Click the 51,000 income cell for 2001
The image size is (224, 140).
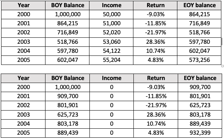[x=111, y=23]
